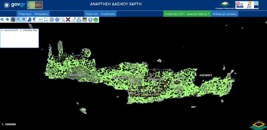Click the previous view globe icon
Screen dimensions: 267x130
[29, 20]
